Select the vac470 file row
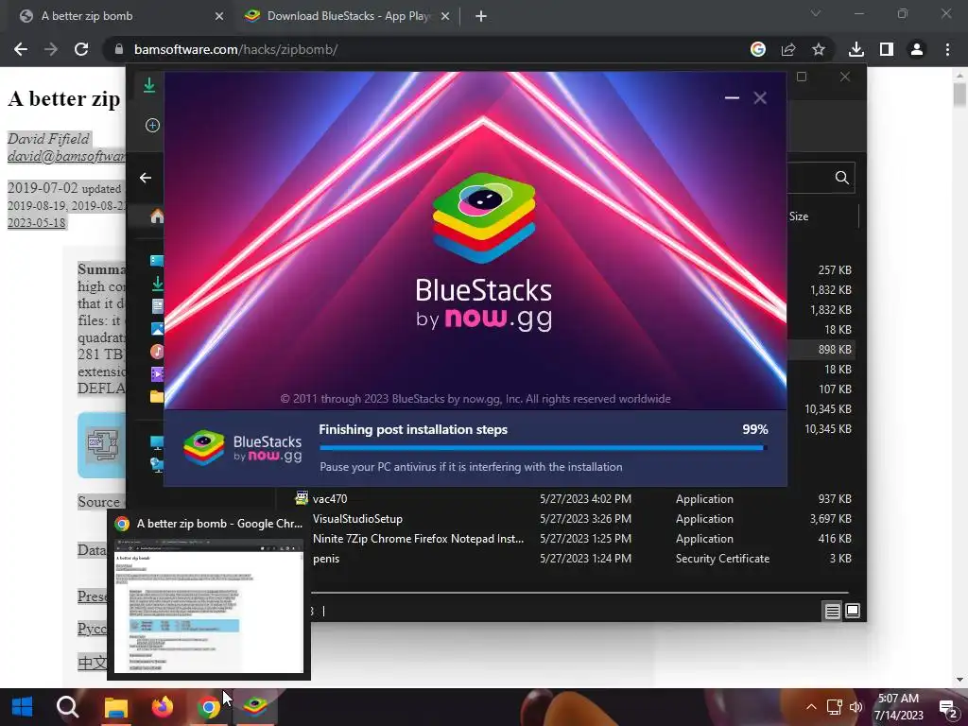The width and height of the screenshot is (968, 726). coord(573,499)
